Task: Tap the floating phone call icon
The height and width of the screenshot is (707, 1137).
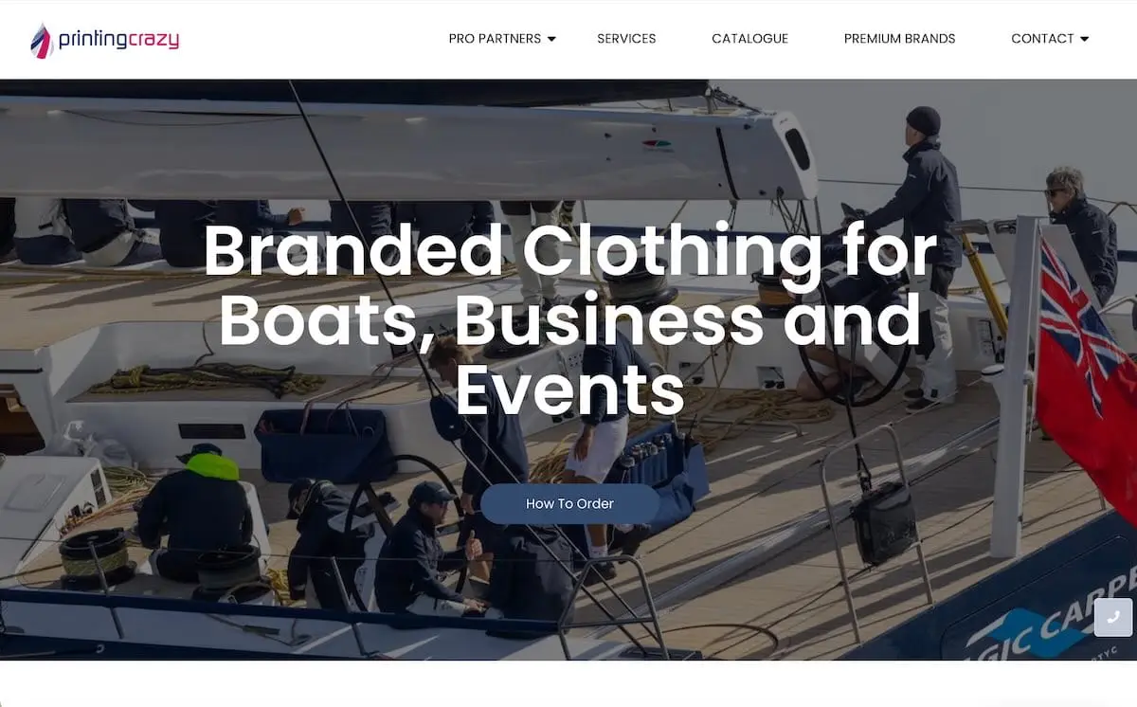Action: [x=1113, y=617]
